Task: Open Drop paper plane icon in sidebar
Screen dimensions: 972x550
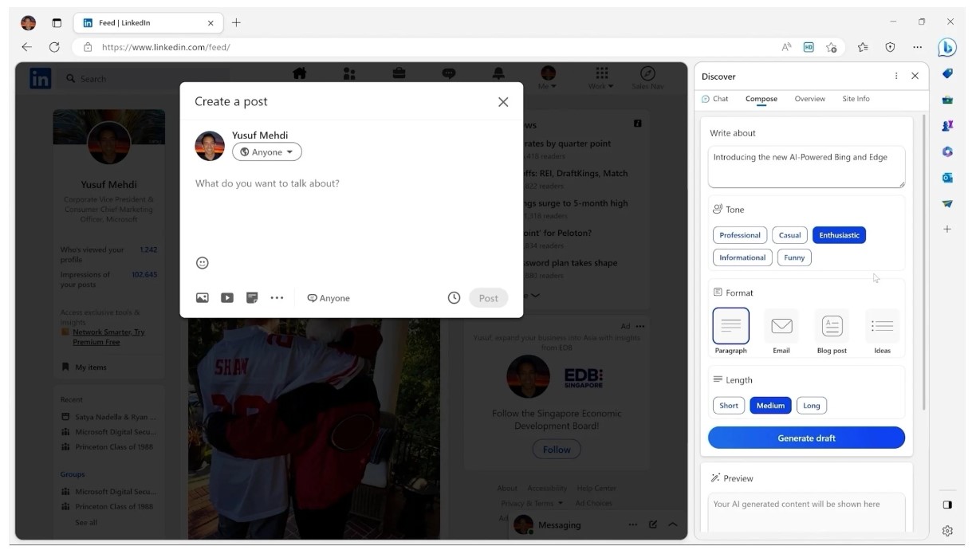Action: (x=947, y=203)
